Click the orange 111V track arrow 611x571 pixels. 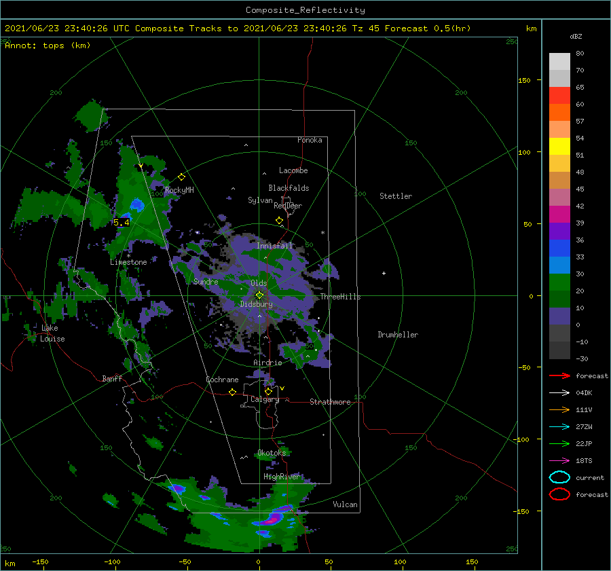click(559, 409)
